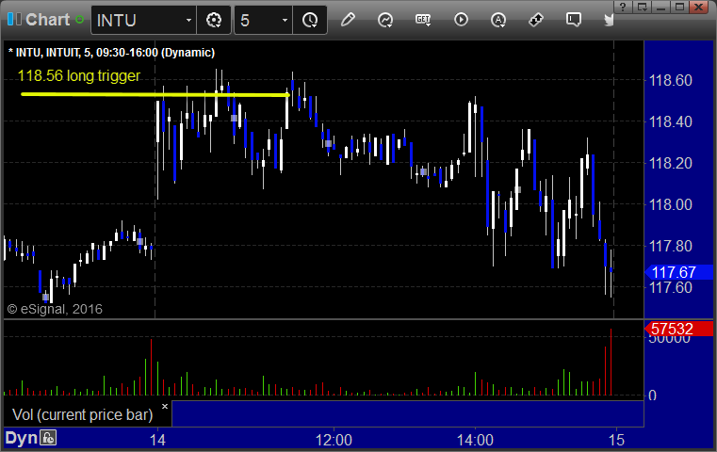Click the Dyn label at bottom left
Viewport: 717px width, 452px height.
coord(21,438)
